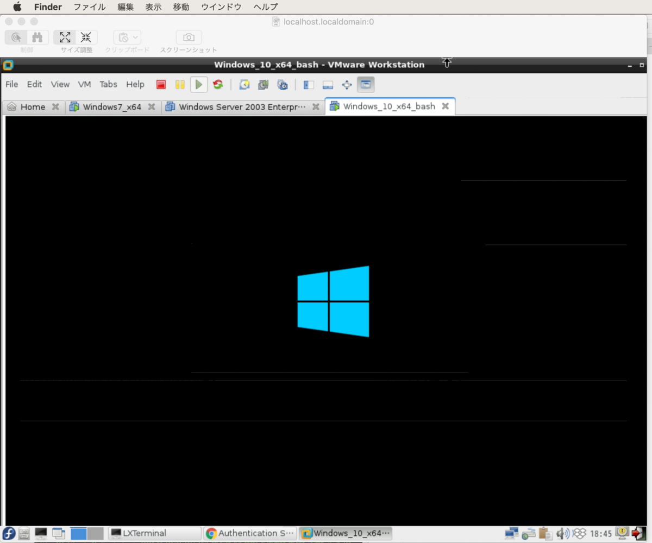Click the macOS window green zoom button
The height and width of the screenshot is (543, 652).
pos(34,21)
